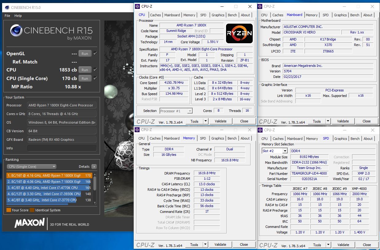Open the Tools dropdown arrow in the Memory tab window
Image resolution: width=380 pixels, height=250 pixels.
tap(205, 244)
